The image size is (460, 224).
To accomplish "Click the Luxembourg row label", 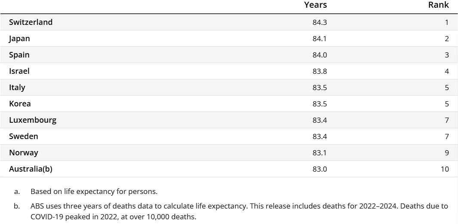I will click(33, 120).
